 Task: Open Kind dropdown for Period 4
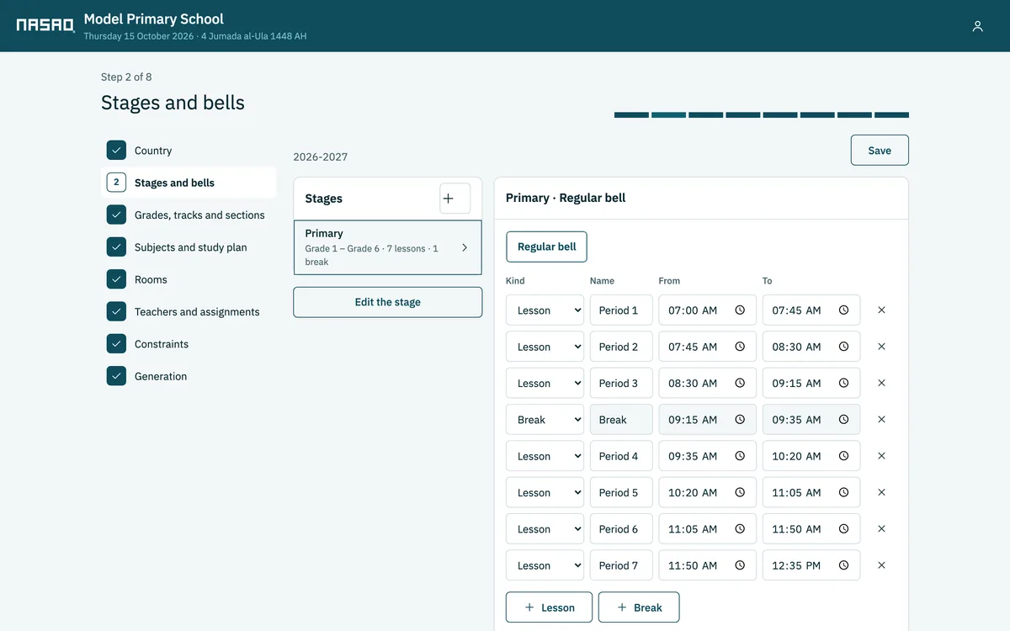click(545, 456)
